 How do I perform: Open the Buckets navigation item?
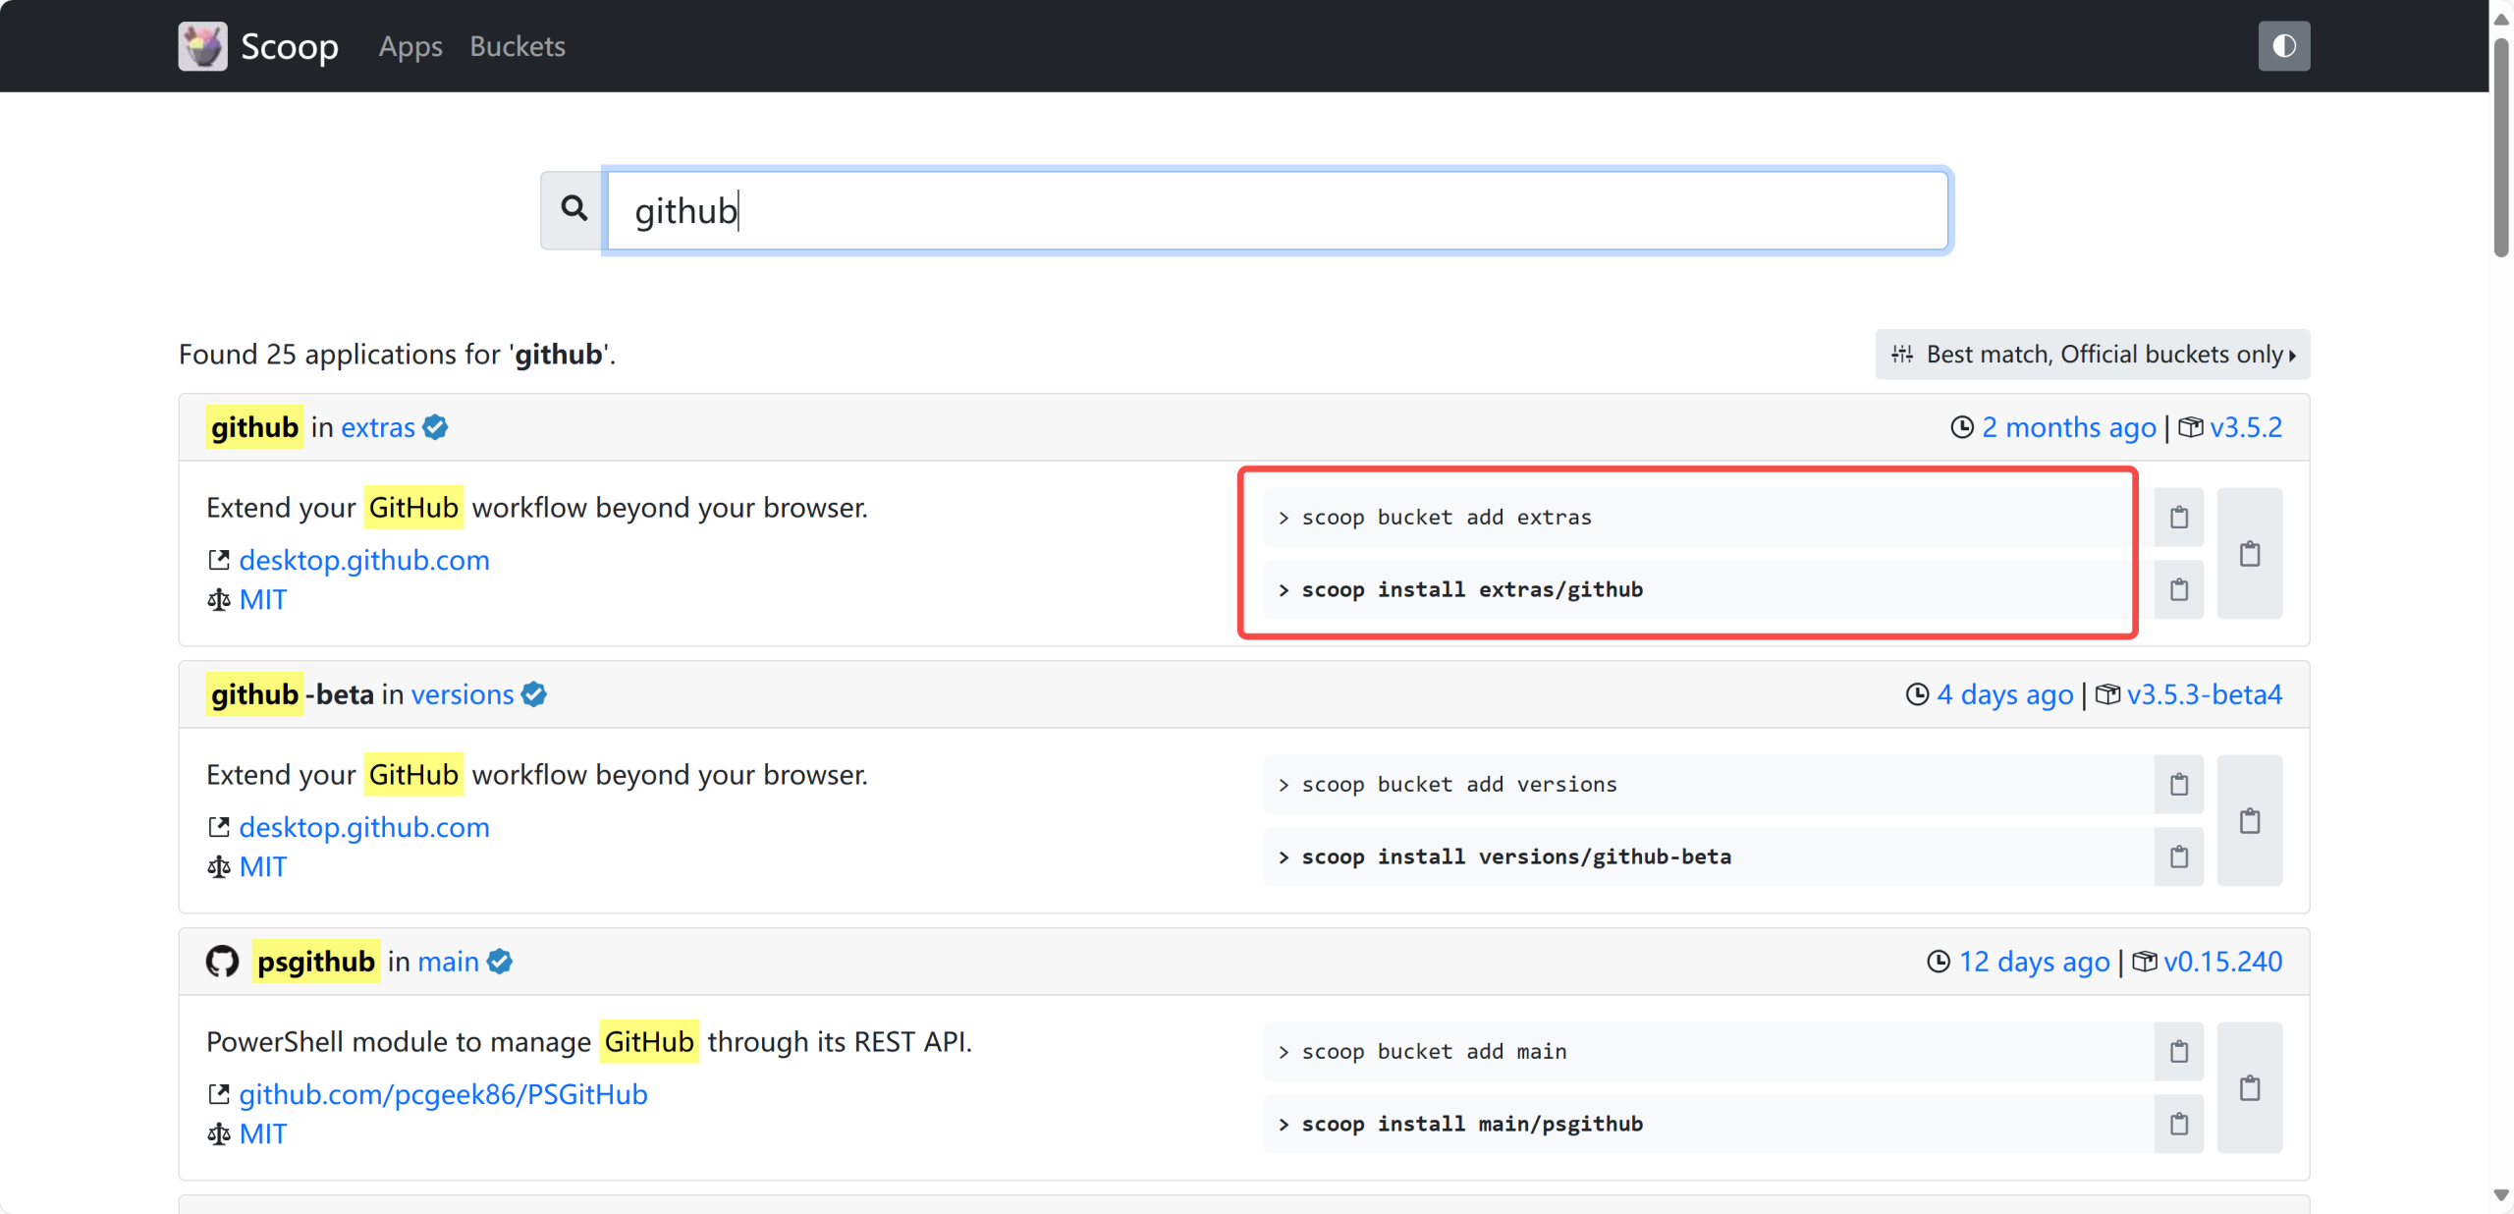518,46
